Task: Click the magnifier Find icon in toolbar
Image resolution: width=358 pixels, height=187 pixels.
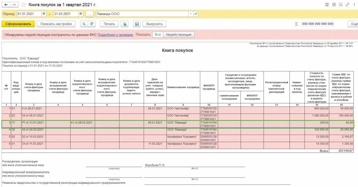Action: click(x=84, y=24)
